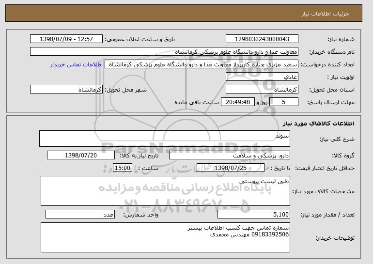Click the label شرح کلی نیاز
This screenshot has width=373, height=264.
click(x=337, y=139)
